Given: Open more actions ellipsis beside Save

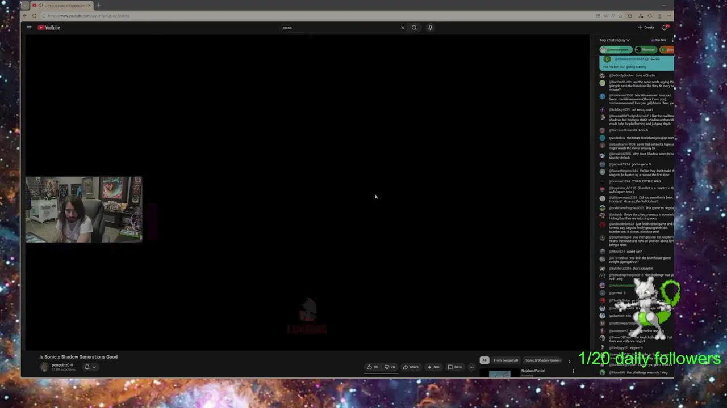Looking at the screenshot, I should 471,367.
